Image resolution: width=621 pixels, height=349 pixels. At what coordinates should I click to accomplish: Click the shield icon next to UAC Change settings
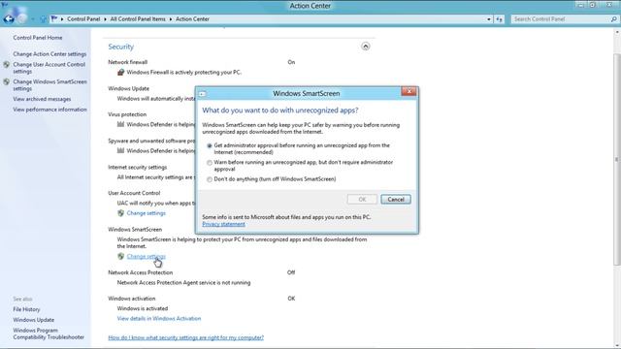pos(120,213)
